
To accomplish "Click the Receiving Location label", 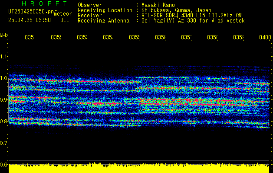I will pyautogui.click(x=105, y=10).
